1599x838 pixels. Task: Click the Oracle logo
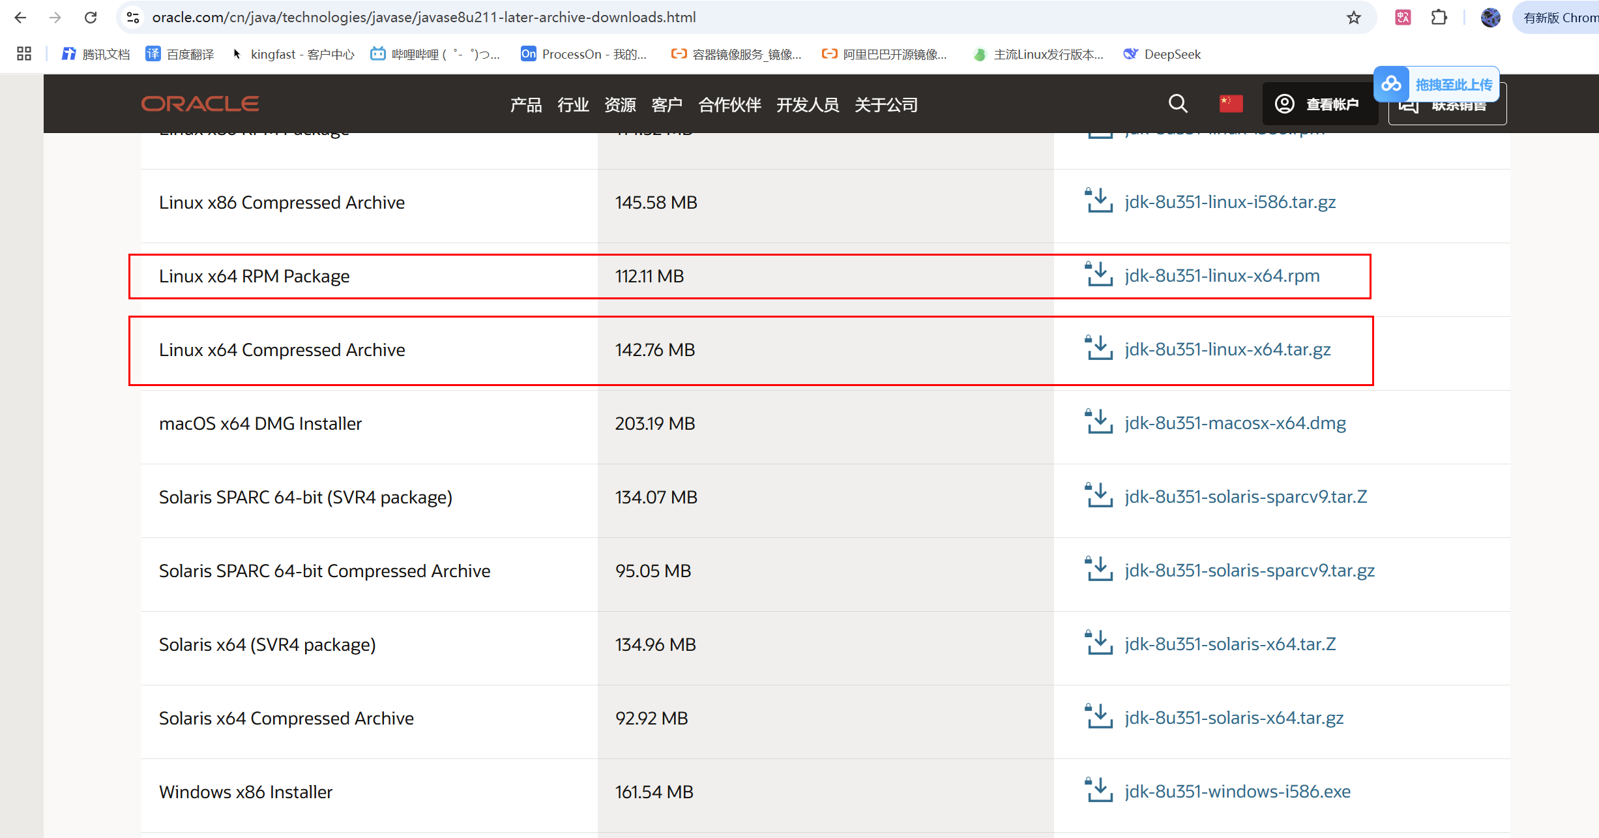pos(200,104)
